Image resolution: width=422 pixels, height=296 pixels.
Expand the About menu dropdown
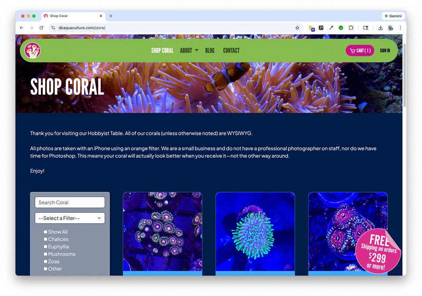coord(189,50)
